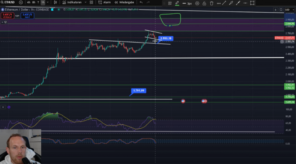Image resolution: width=296 pixels, height=164 pixels.
Task: Expand the timeframe dropdown arrow
Action: click(48, 2)
